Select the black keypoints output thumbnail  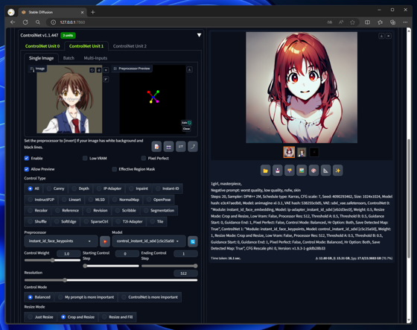pyautogui.click(x=314, y=153)
